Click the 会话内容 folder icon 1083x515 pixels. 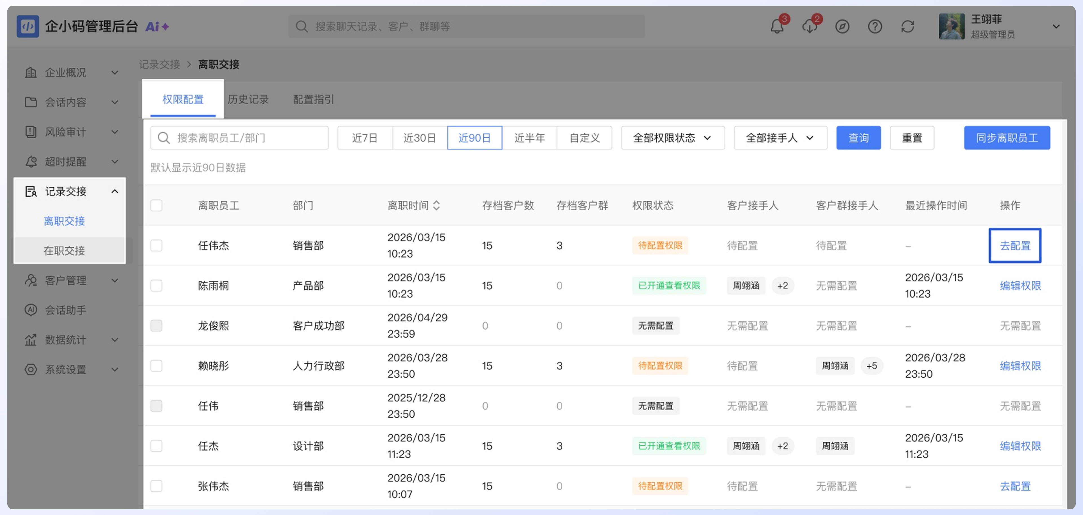tap(31, 102)
